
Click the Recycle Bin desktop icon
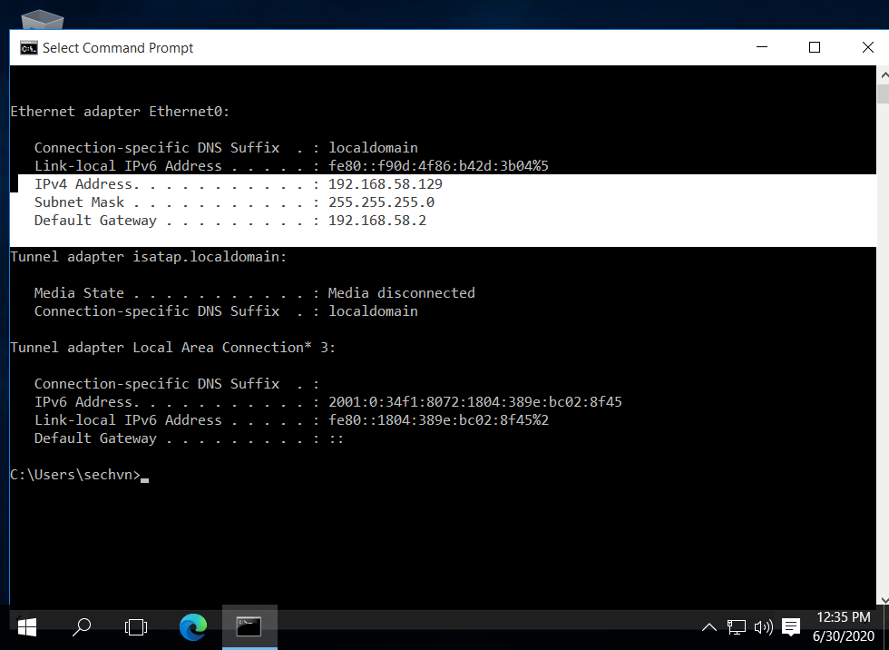42,19
